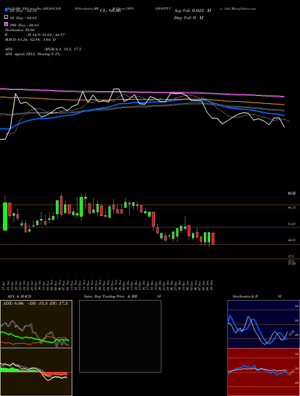Click the 'Intra Day Trading Price & MR' title
Image resolution: width=300 pixels, height=396 pixels.
110,296
